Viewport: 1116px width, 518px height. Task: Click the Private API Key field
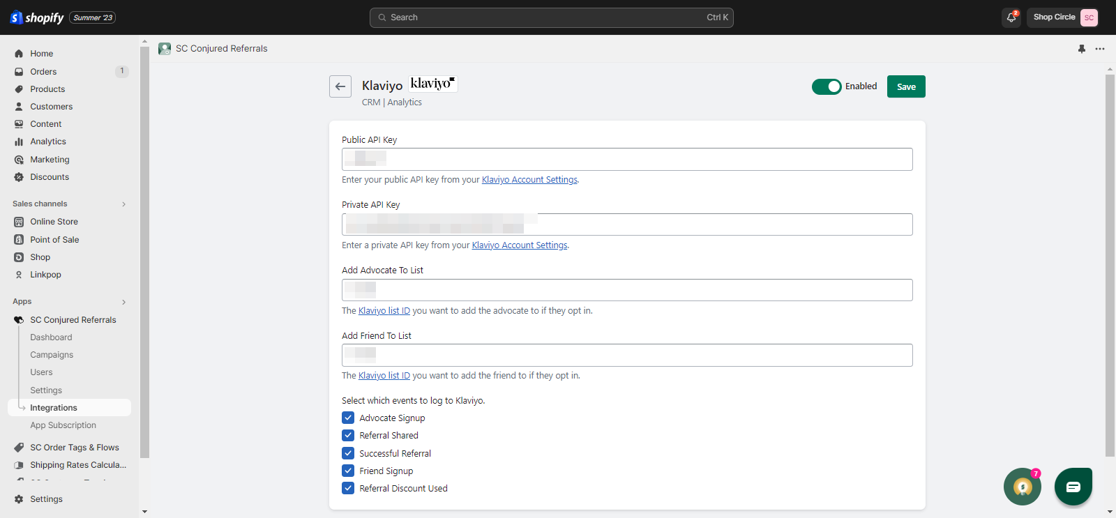coord(627,224)
